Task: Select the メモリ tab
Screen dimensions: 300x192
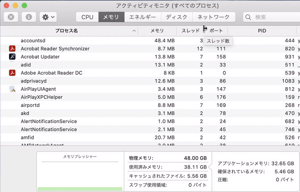Action: 111,17
